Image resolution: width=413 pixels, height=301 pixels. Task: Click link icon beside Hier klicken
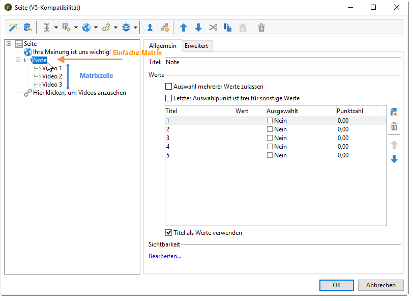click(27, 93)
